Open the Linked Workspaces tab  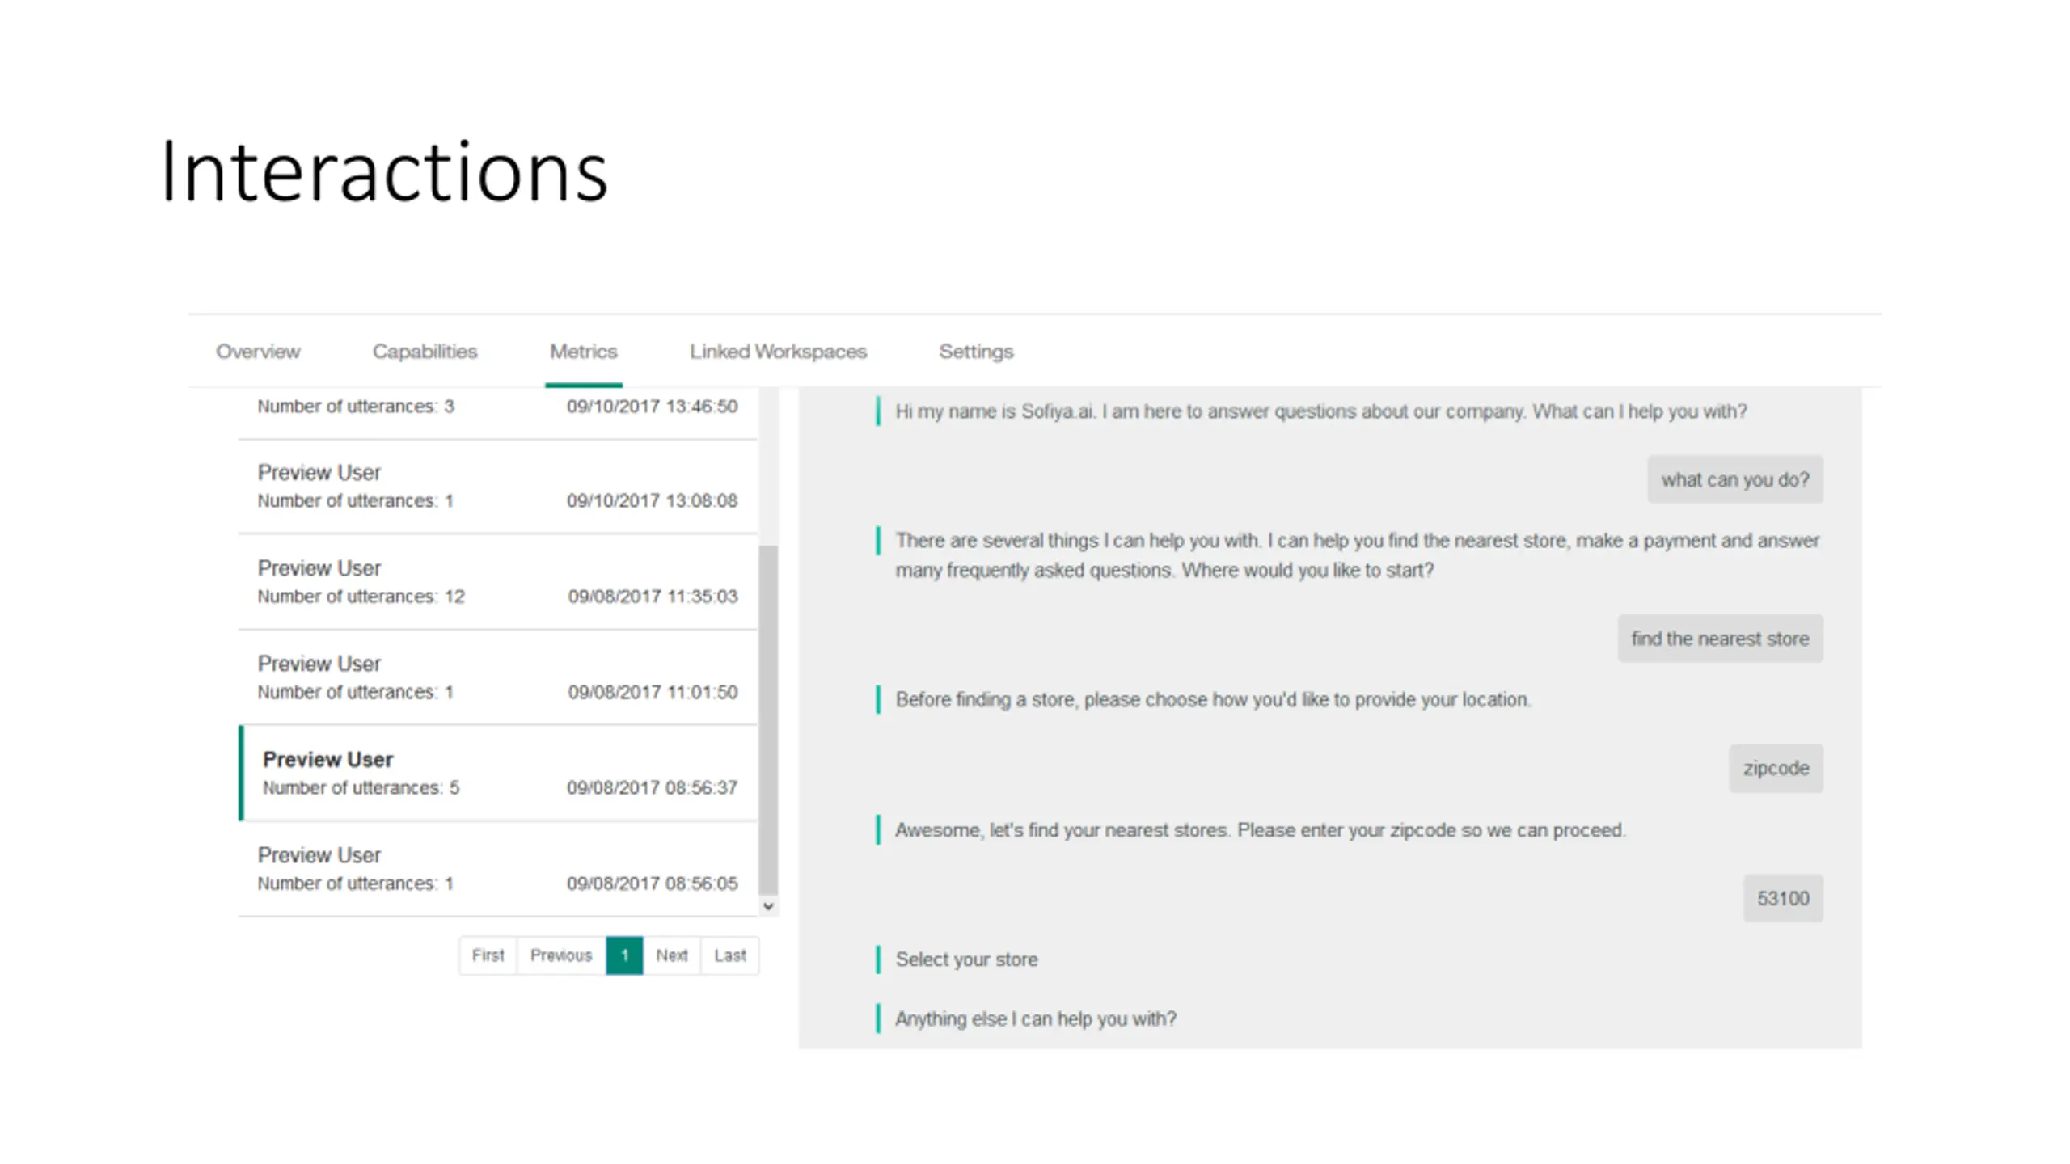pos(778,352)
